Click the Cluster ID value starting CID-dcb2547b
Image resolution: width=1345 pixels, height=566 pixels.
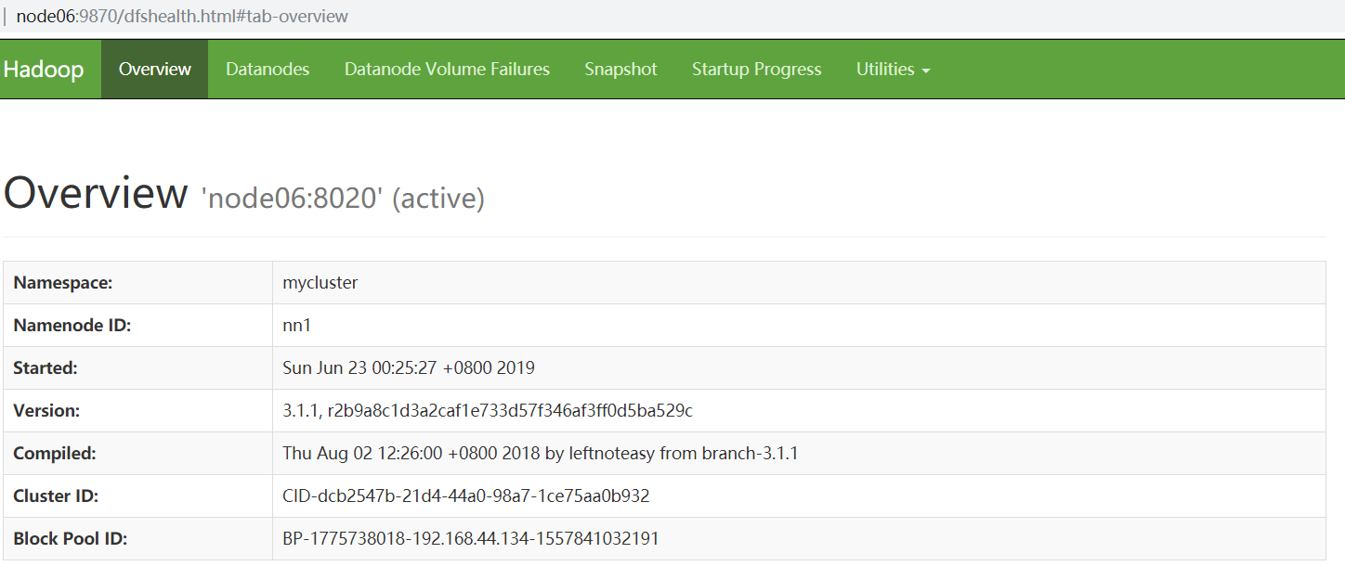(465, 496)
